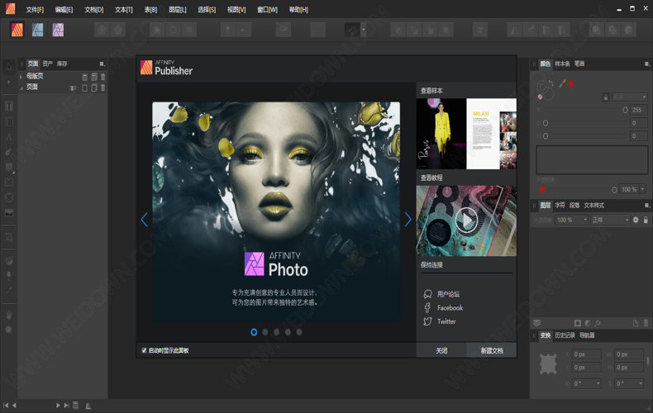The image size is (653, 413).
Task: Click the 关闭 close button in welcome dialog
Action: click(441, 350)
